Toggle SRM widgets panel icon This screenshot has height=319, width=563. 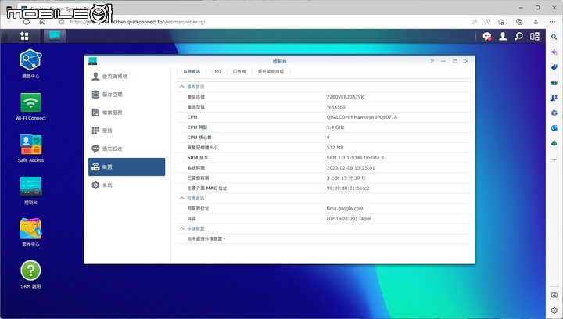[x=535, y=36]
